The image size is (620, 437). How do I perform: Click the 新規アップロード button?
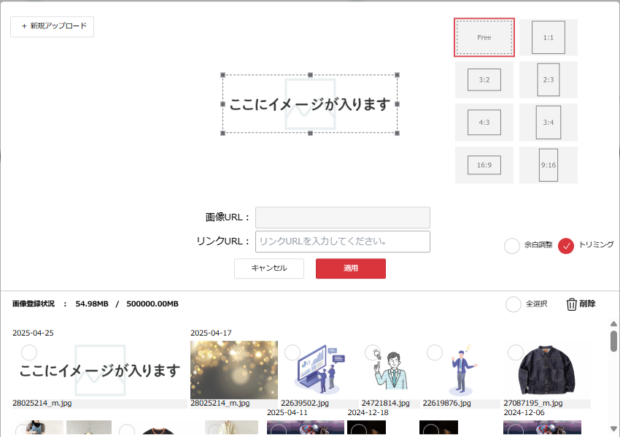(x=53, y=26)
